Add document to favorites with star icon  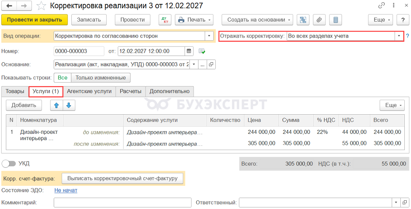[41, 6]
